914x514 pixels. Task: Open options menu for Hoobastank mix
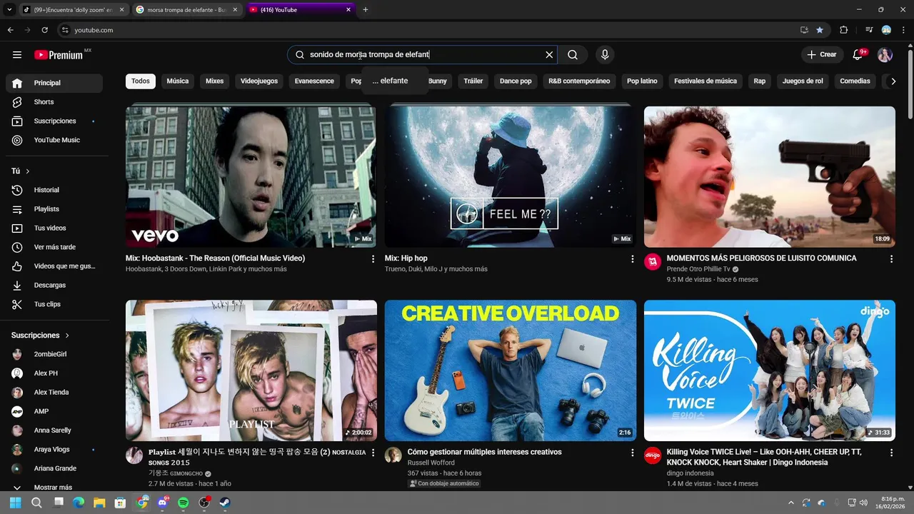[373, 259]
